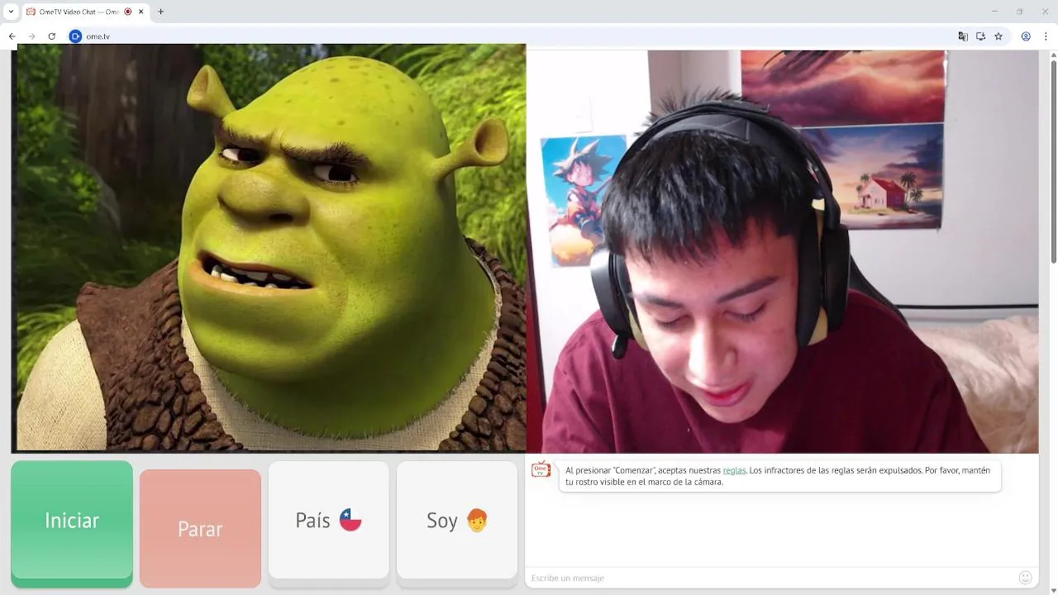The image size is (1058, 595).
Task: Open the translate page icon
Action: point(963,36)
